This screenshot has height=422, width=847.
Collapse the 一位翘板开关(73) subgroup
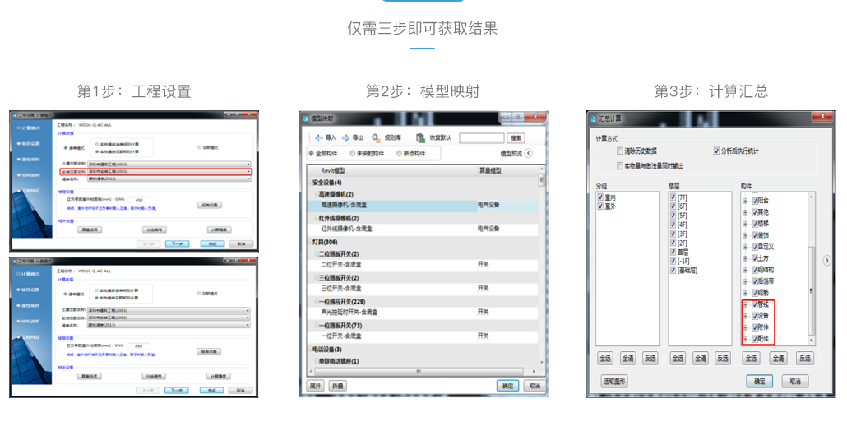[x=317, y=325]
